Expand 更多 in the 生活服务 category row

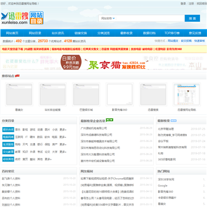pos(63,144)
